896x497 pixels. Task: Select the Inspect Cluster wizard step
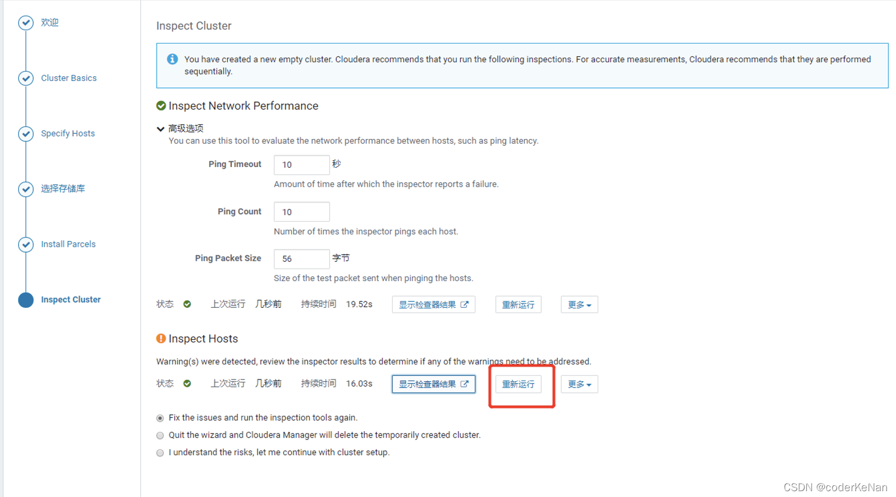click(70, 300)
